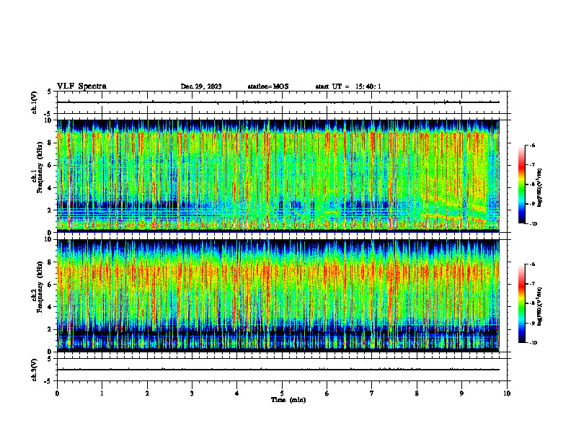The height and width of the screenshot is (441, 571).
Task: Click the time axis tick label "0"
Action: (57, 393)
